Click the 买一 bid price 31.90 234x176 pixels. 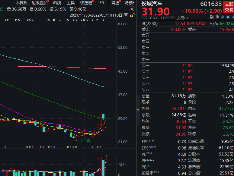click(x=187, y=66)
